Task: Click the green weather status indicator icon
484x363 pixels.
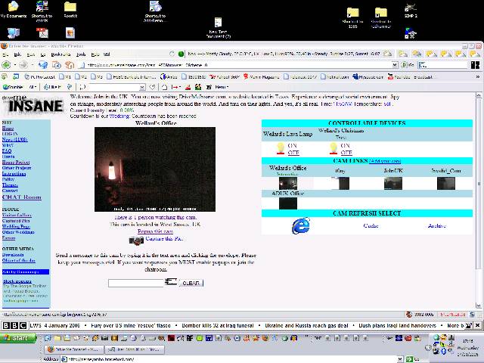Action: [181, 54]
